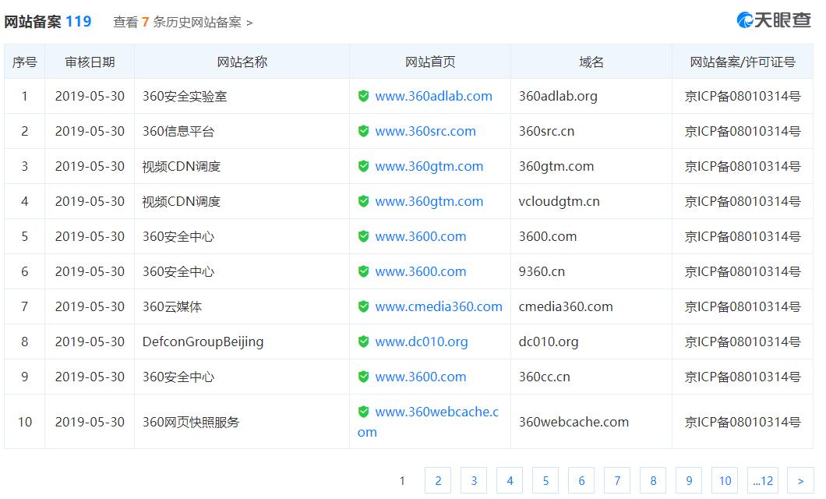Go to page 2 of results
The width and height of the screenshot is (826, 499).
click(437, 480)
